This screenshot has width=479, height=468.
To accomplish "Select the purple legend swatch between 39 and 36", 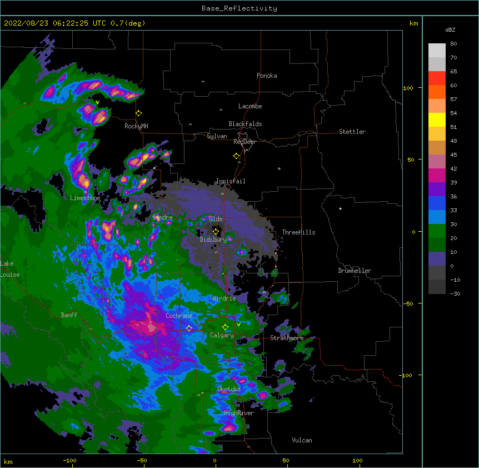I will coord(437,190).
